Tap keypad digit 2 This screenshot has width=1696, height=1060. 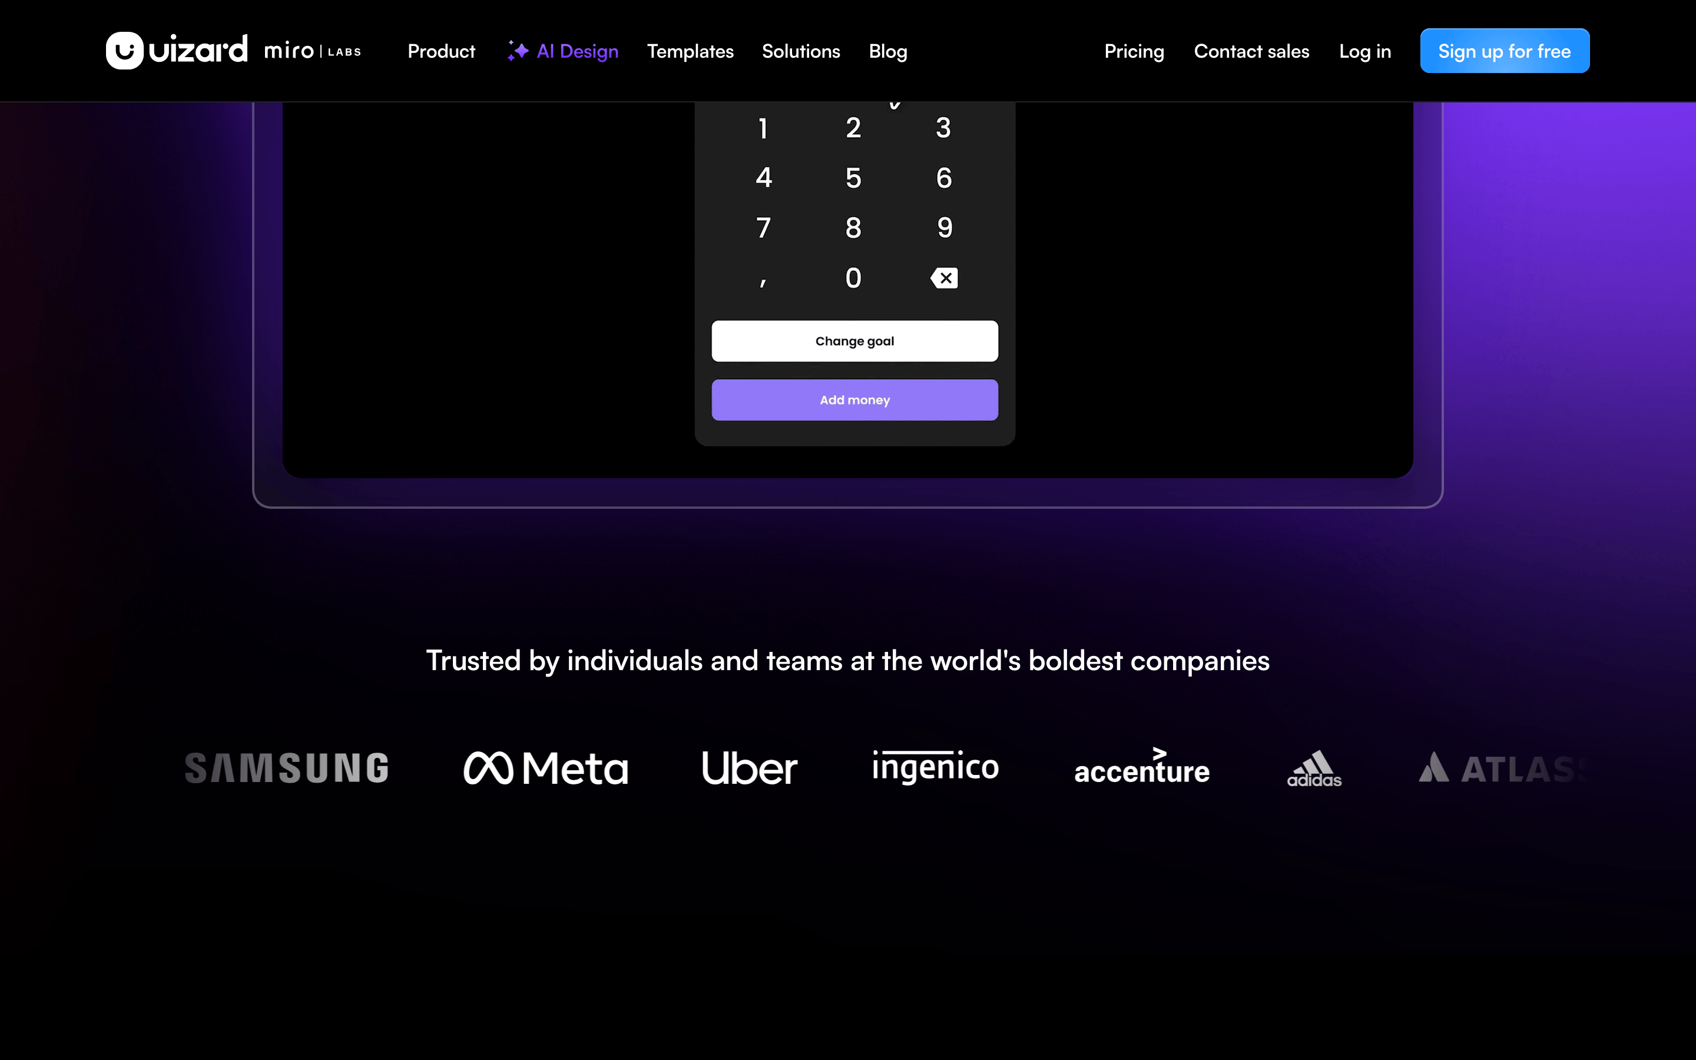point(853,128)
